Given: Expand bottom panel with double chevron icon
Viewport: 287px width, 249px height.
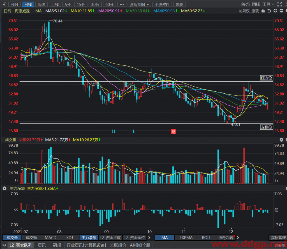Looking at the screenshot, I should [x=4, y=245].
